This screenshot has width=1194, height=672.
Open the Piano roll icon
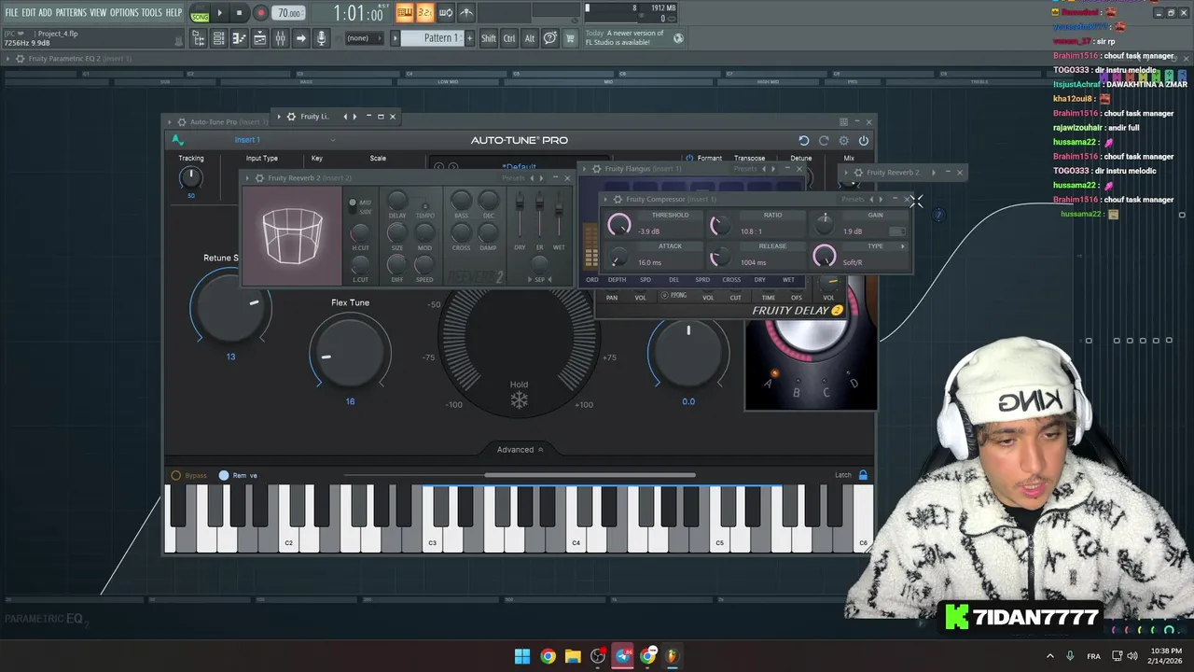[239, 38]
